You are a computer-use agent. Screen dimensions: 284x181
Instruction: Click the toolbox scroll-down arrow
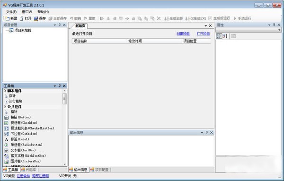(65, 164)
